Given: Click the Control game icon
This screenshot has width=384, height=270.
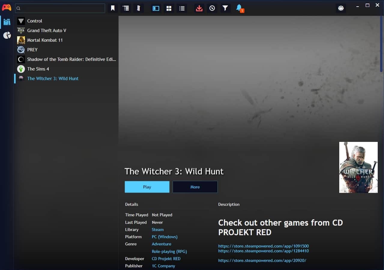Looking at the screenshot, I should [21, 21].
